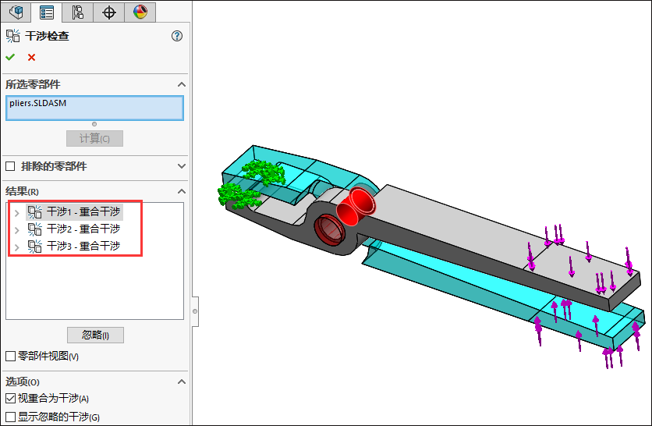Click the 计算 calculate button
Image resolution: width=652 pixels, height=426 pixels.
[x=95, y=139]
